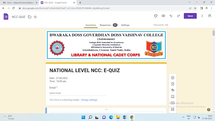
Task: Switch to the Questions tab
Action: point(91,25)
